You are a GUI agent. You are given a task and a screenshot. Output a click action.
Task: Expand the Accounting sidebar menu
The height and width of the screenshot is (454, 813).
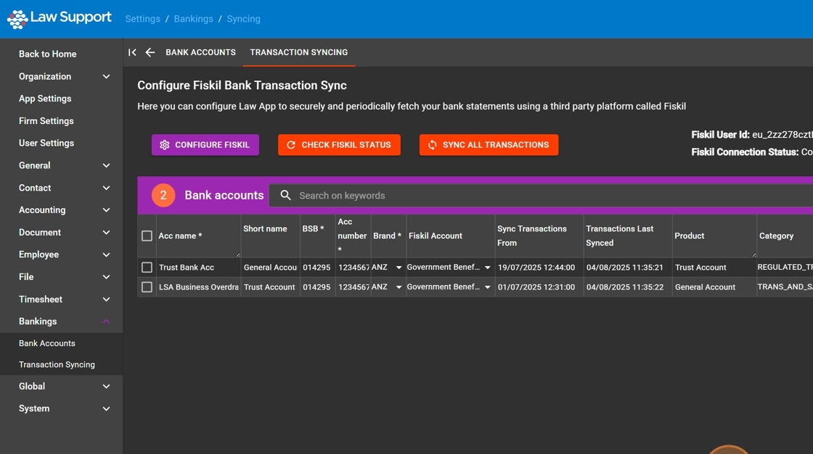tap(106, 210)
